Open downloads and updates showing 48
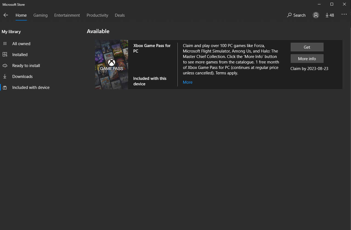This screenshot has height=230, width=351. [x=330, y=15]
